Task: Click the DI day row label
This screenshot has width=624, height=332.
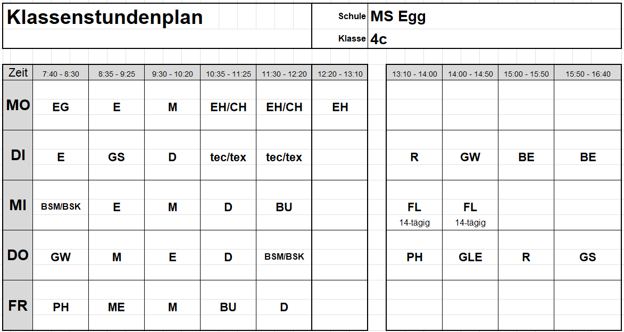Action: point(18,155)
